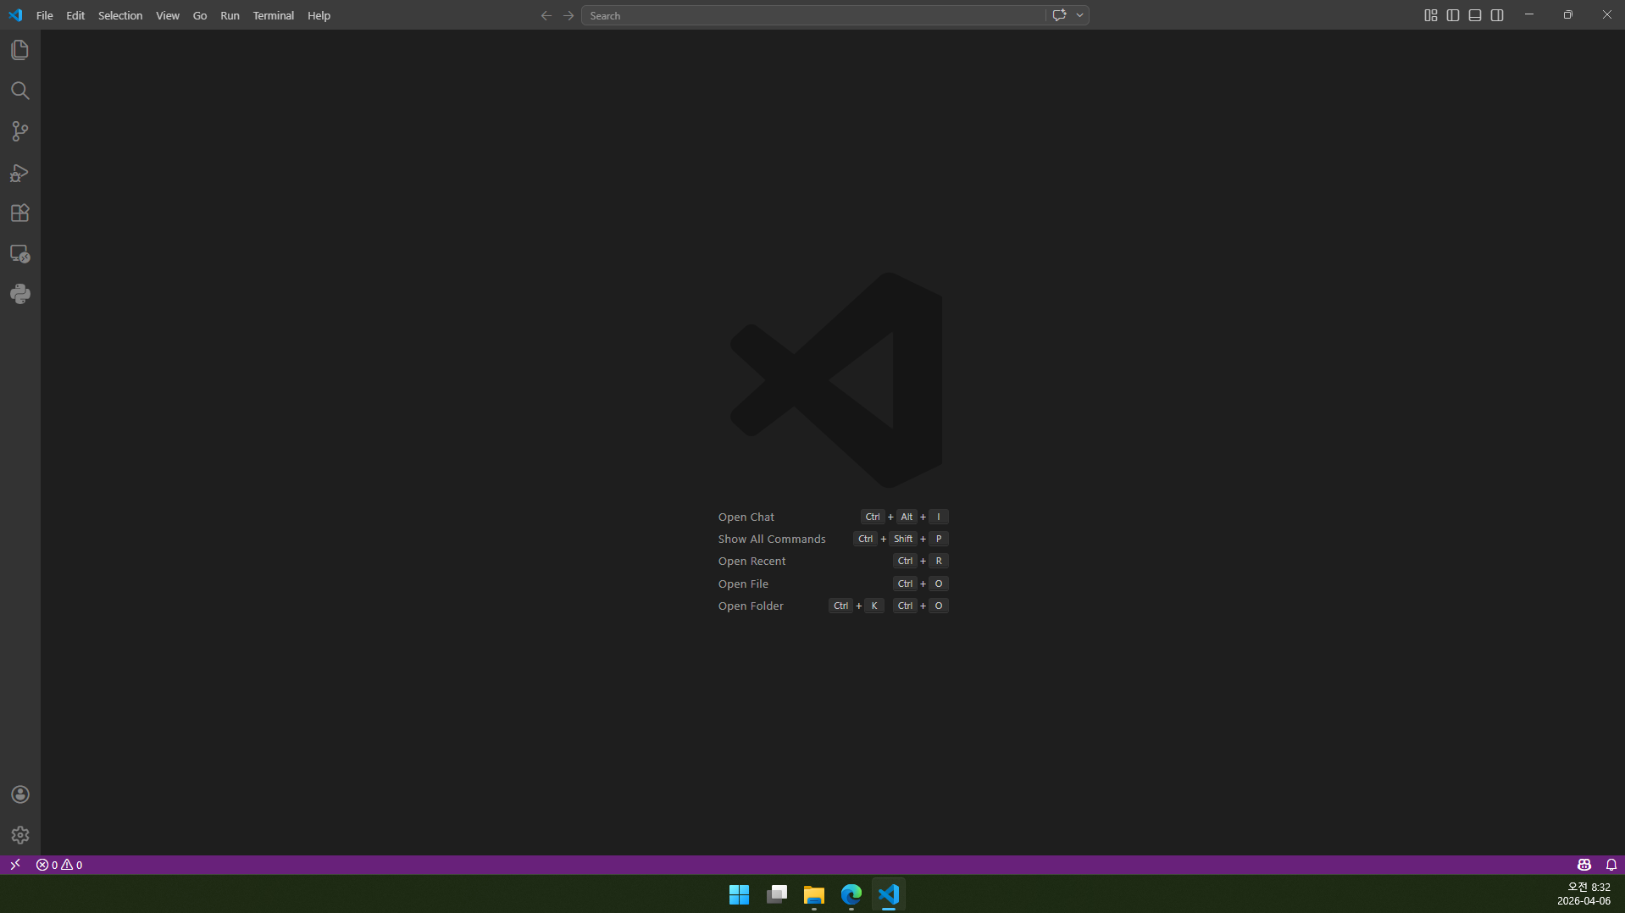
Task: Open the Search view in activity bar
Action: [x=20, y=91]
